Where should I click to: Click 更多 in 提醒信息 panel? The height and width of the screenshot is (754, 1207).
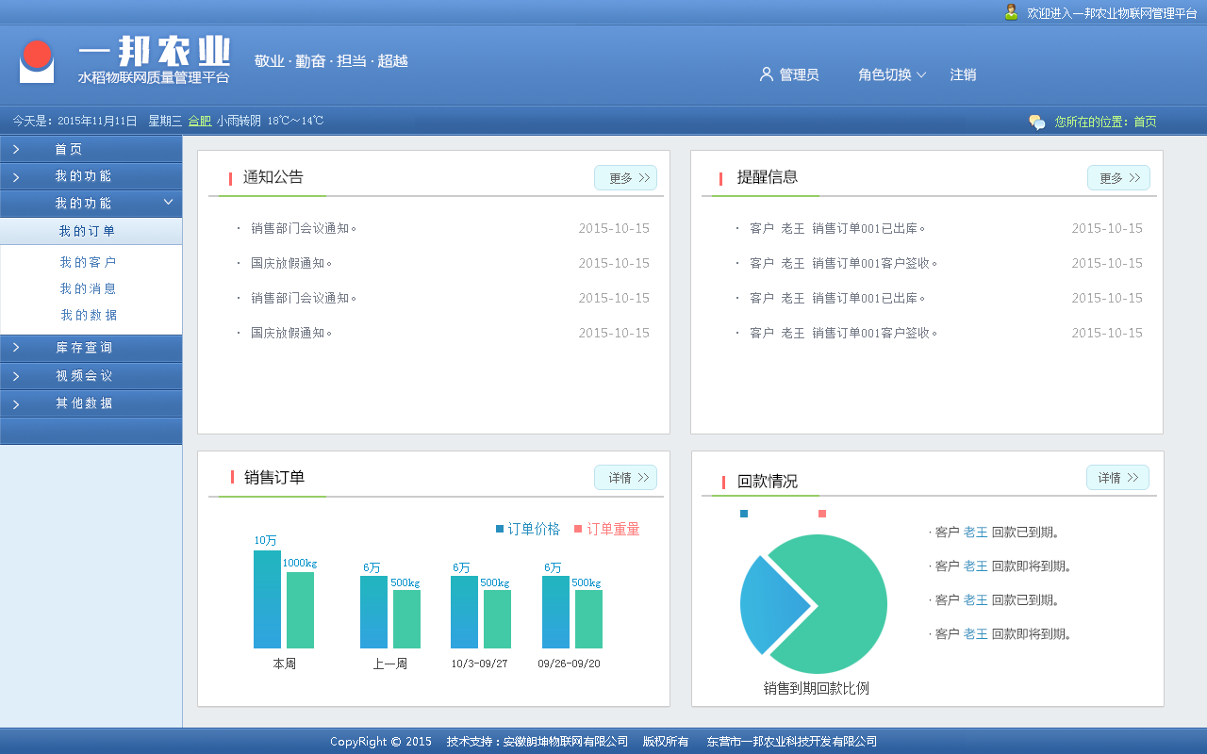click(x=1118, y=177)
